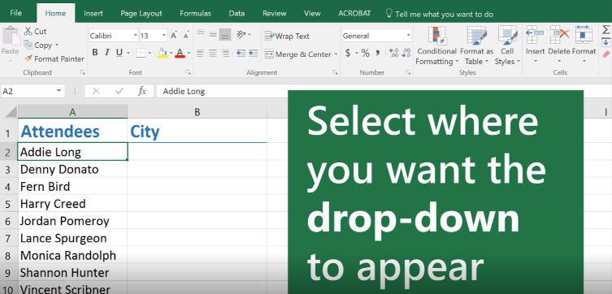Click Merge & Center

tap(297, 54)
